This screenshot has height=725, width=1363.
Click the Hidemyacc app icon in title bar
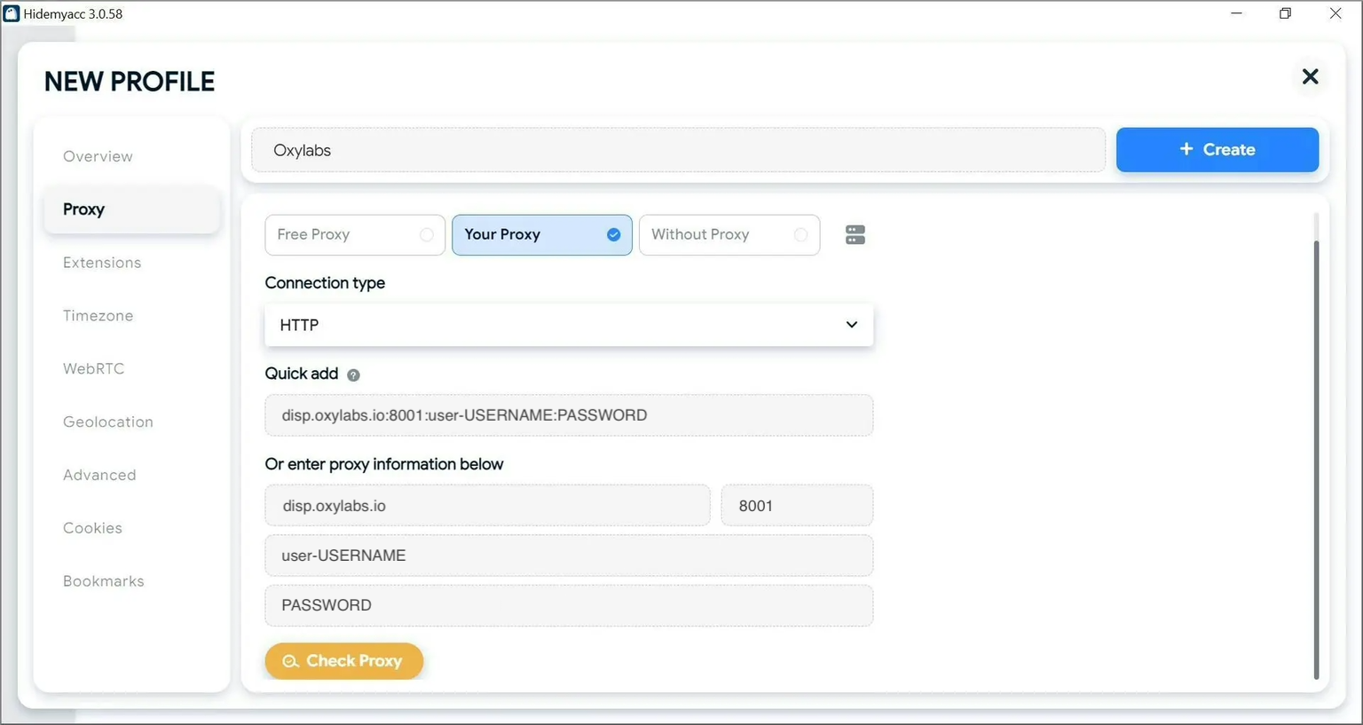click(x=12, y=14)
